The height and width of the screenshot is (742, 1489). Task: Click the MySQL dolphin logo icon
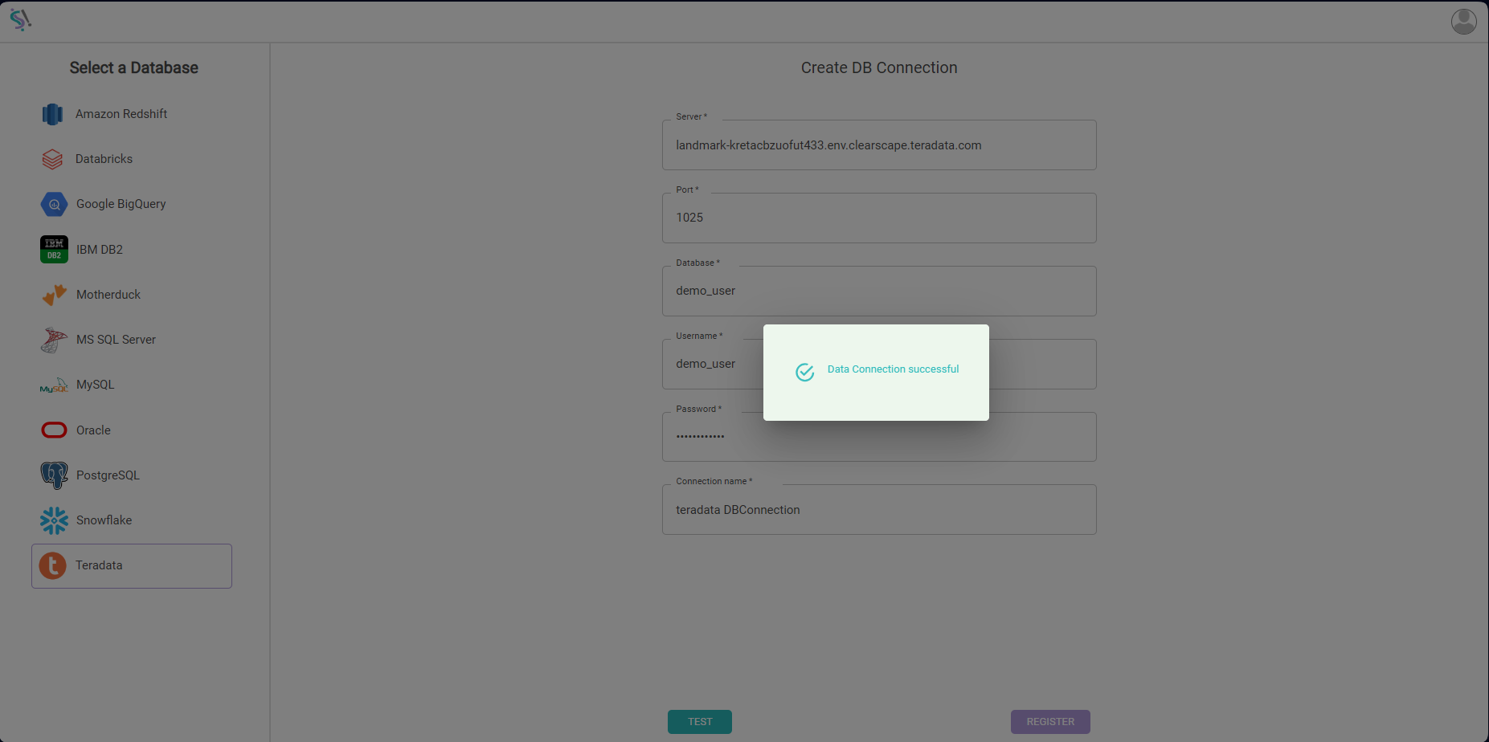(54, 385)
